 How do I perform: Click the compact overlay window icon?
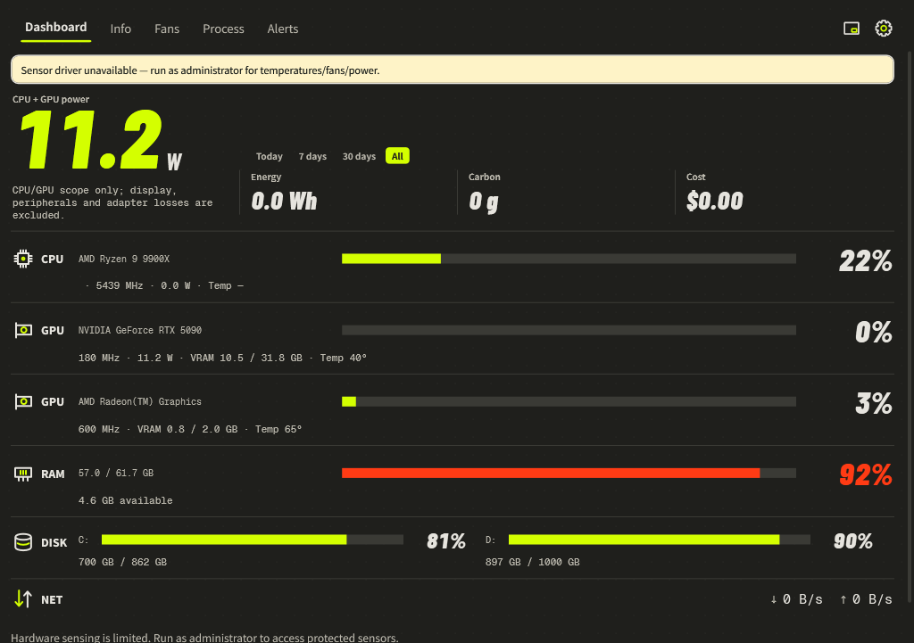[x=851, y=28]
